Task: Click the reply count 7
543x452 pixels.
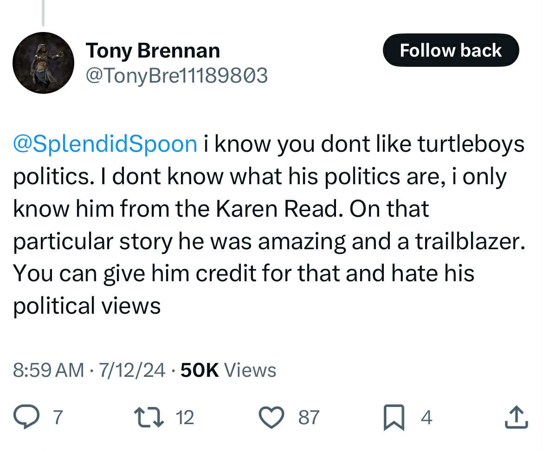Action: (58, 417)
